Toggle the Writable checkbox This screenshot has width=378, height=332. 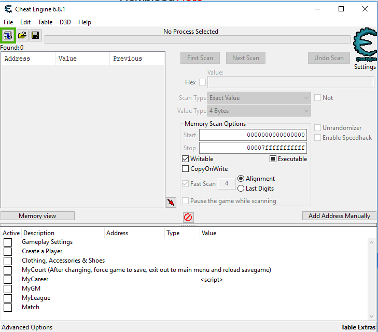click(185, 159)
